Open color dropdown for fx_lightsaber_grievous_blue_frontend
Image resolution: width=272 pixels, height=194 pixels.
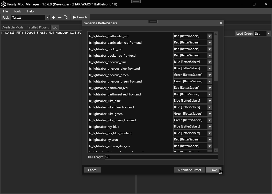192,69
